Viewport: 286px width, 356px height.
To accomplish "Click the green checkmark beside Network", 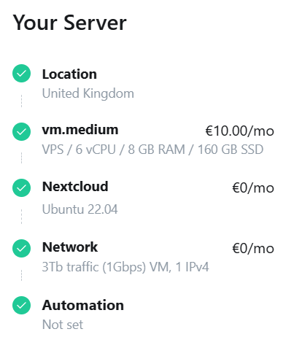I will point(21,248).
